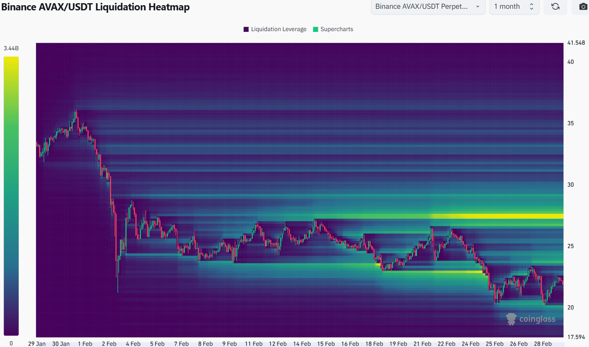Click the Binance AVAX/USDT Liquidation Heatmap title
Image resolution: width=589 pixels, height=347 pixels.
point(95,7)
